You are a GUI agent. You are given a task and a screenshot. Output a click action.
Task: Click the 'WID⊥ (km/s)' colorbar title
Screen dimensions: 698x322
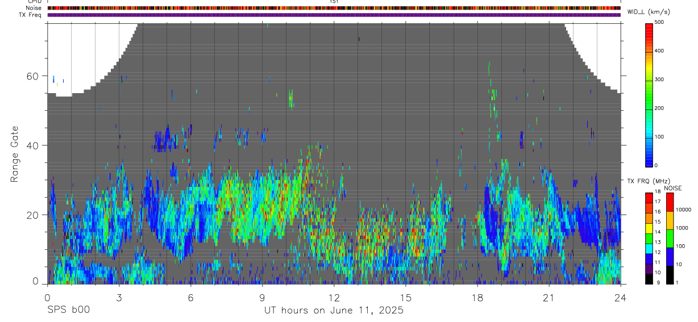click(x=650, y=11)
